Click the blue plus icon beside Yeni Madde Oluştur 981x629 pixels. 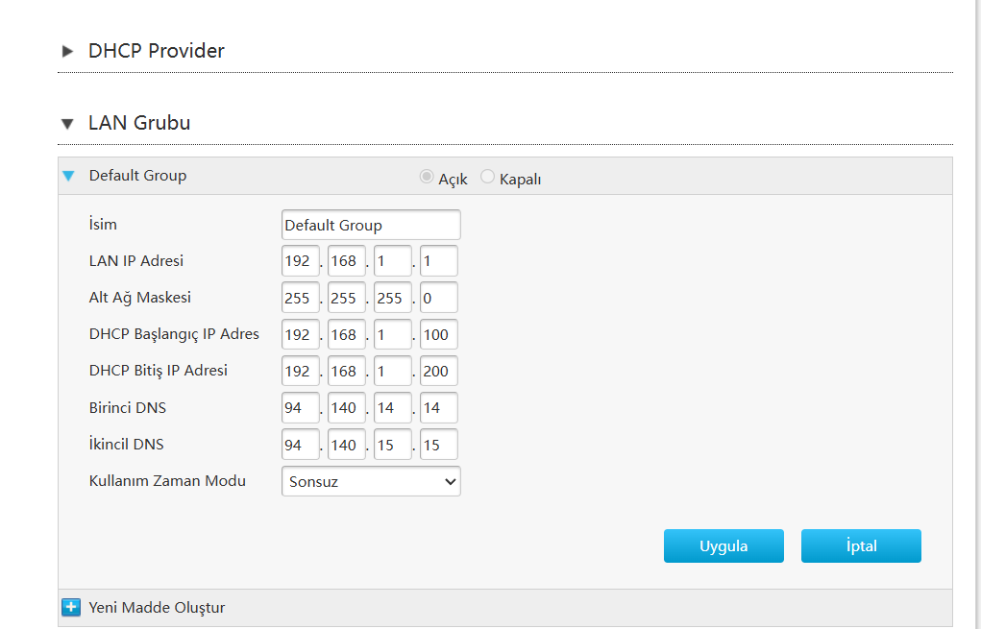point(70,608)
